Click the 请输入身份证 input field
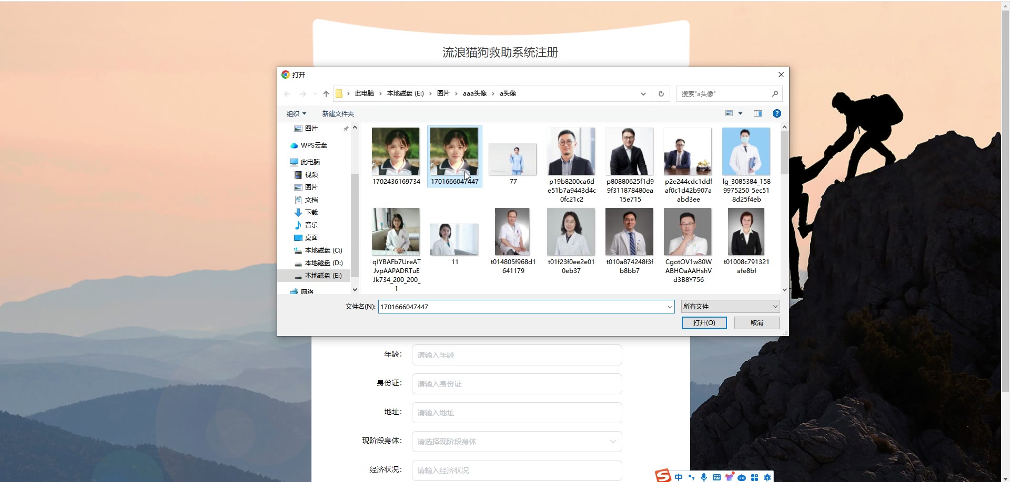 (x=517, y=384)
